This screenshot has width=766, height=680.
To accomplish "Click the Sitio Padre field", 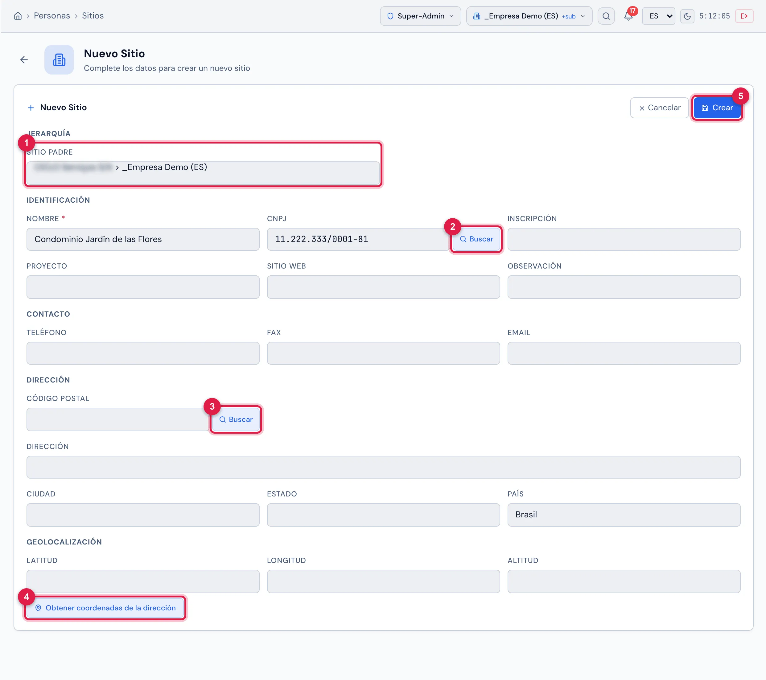I will 203,173.
